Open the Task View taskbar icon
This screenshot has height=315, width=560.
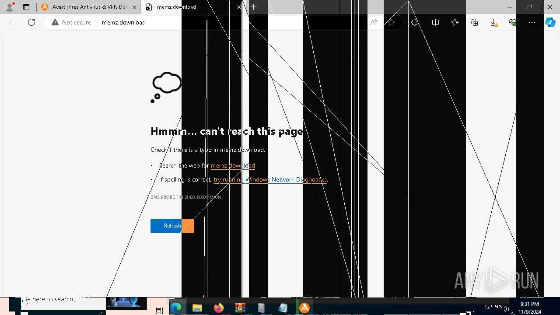click(x=159, y=310)
